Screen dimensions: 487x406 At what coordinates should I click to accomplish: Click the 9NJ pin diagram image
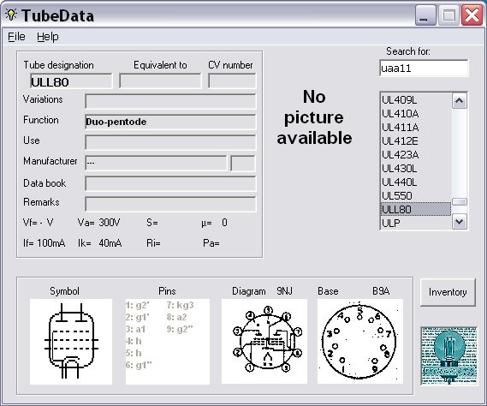264,342
